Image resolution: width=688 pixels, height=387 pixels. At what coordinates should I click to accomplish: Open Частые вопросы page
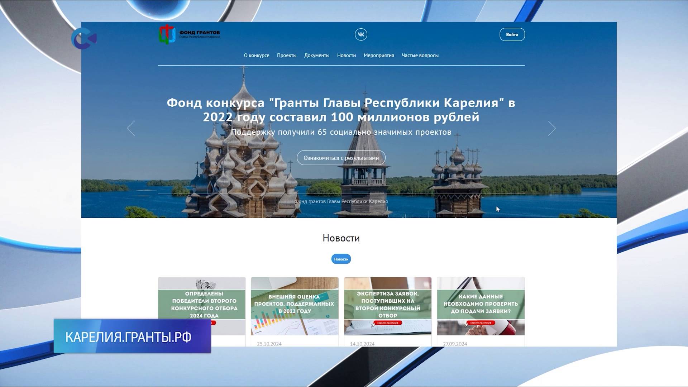pyautogui.click(x=420, y=55)
